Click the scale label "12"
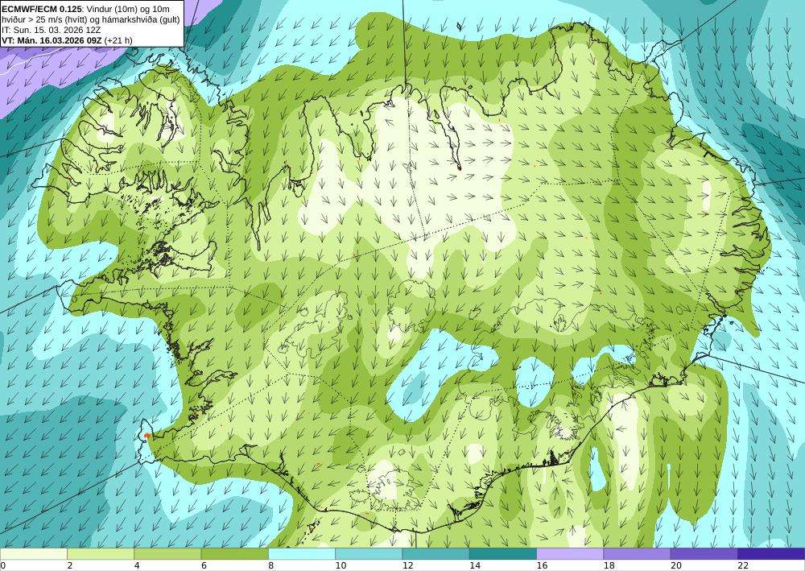 click(x=407, y=566)
